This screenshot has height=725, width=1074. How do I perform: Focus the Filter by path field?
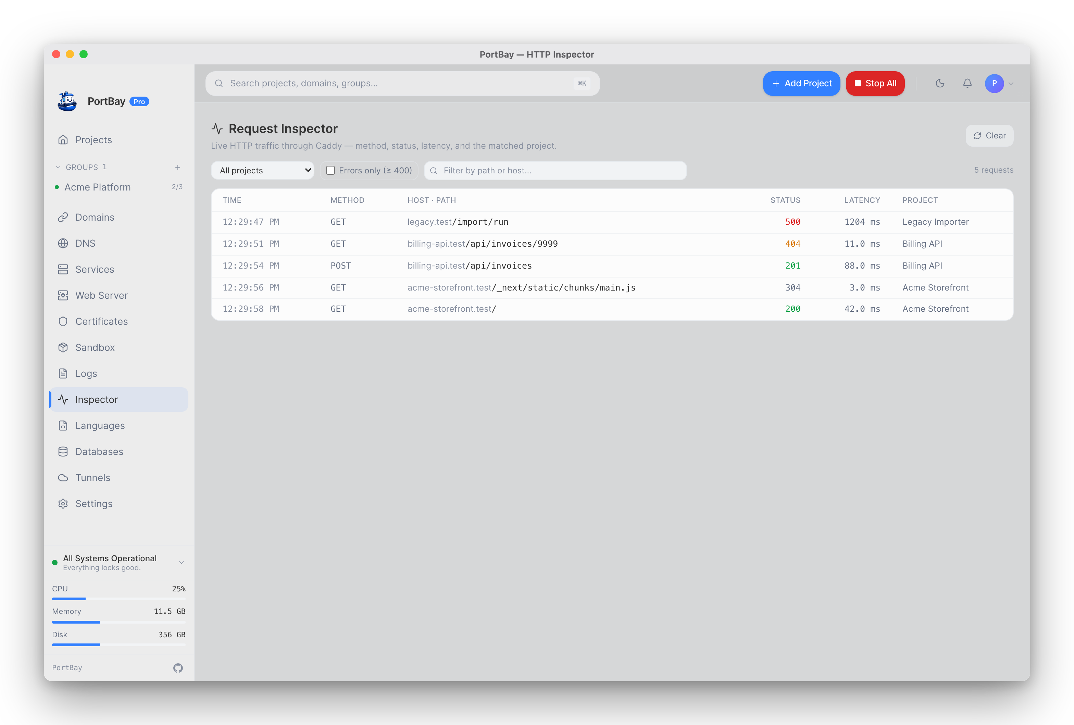555,171
